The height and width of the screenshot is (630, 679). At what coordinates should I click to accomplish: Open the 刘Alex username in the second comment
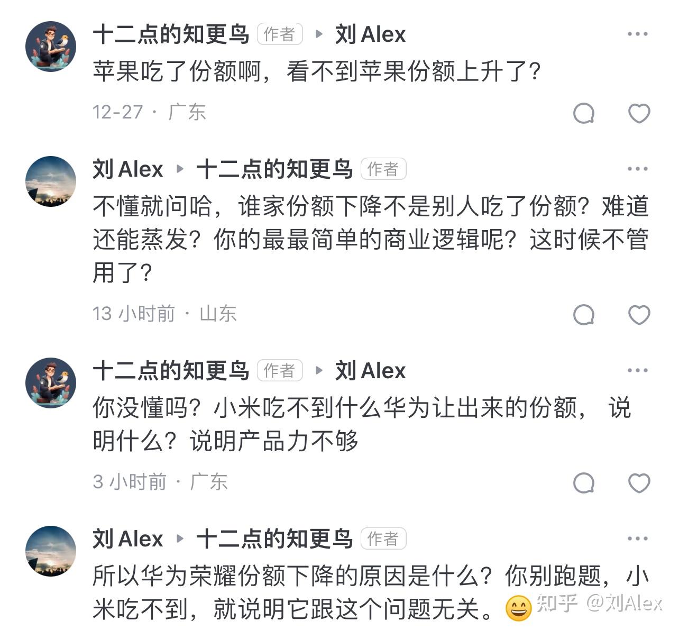pyautogui.click(x=128, y=169)
